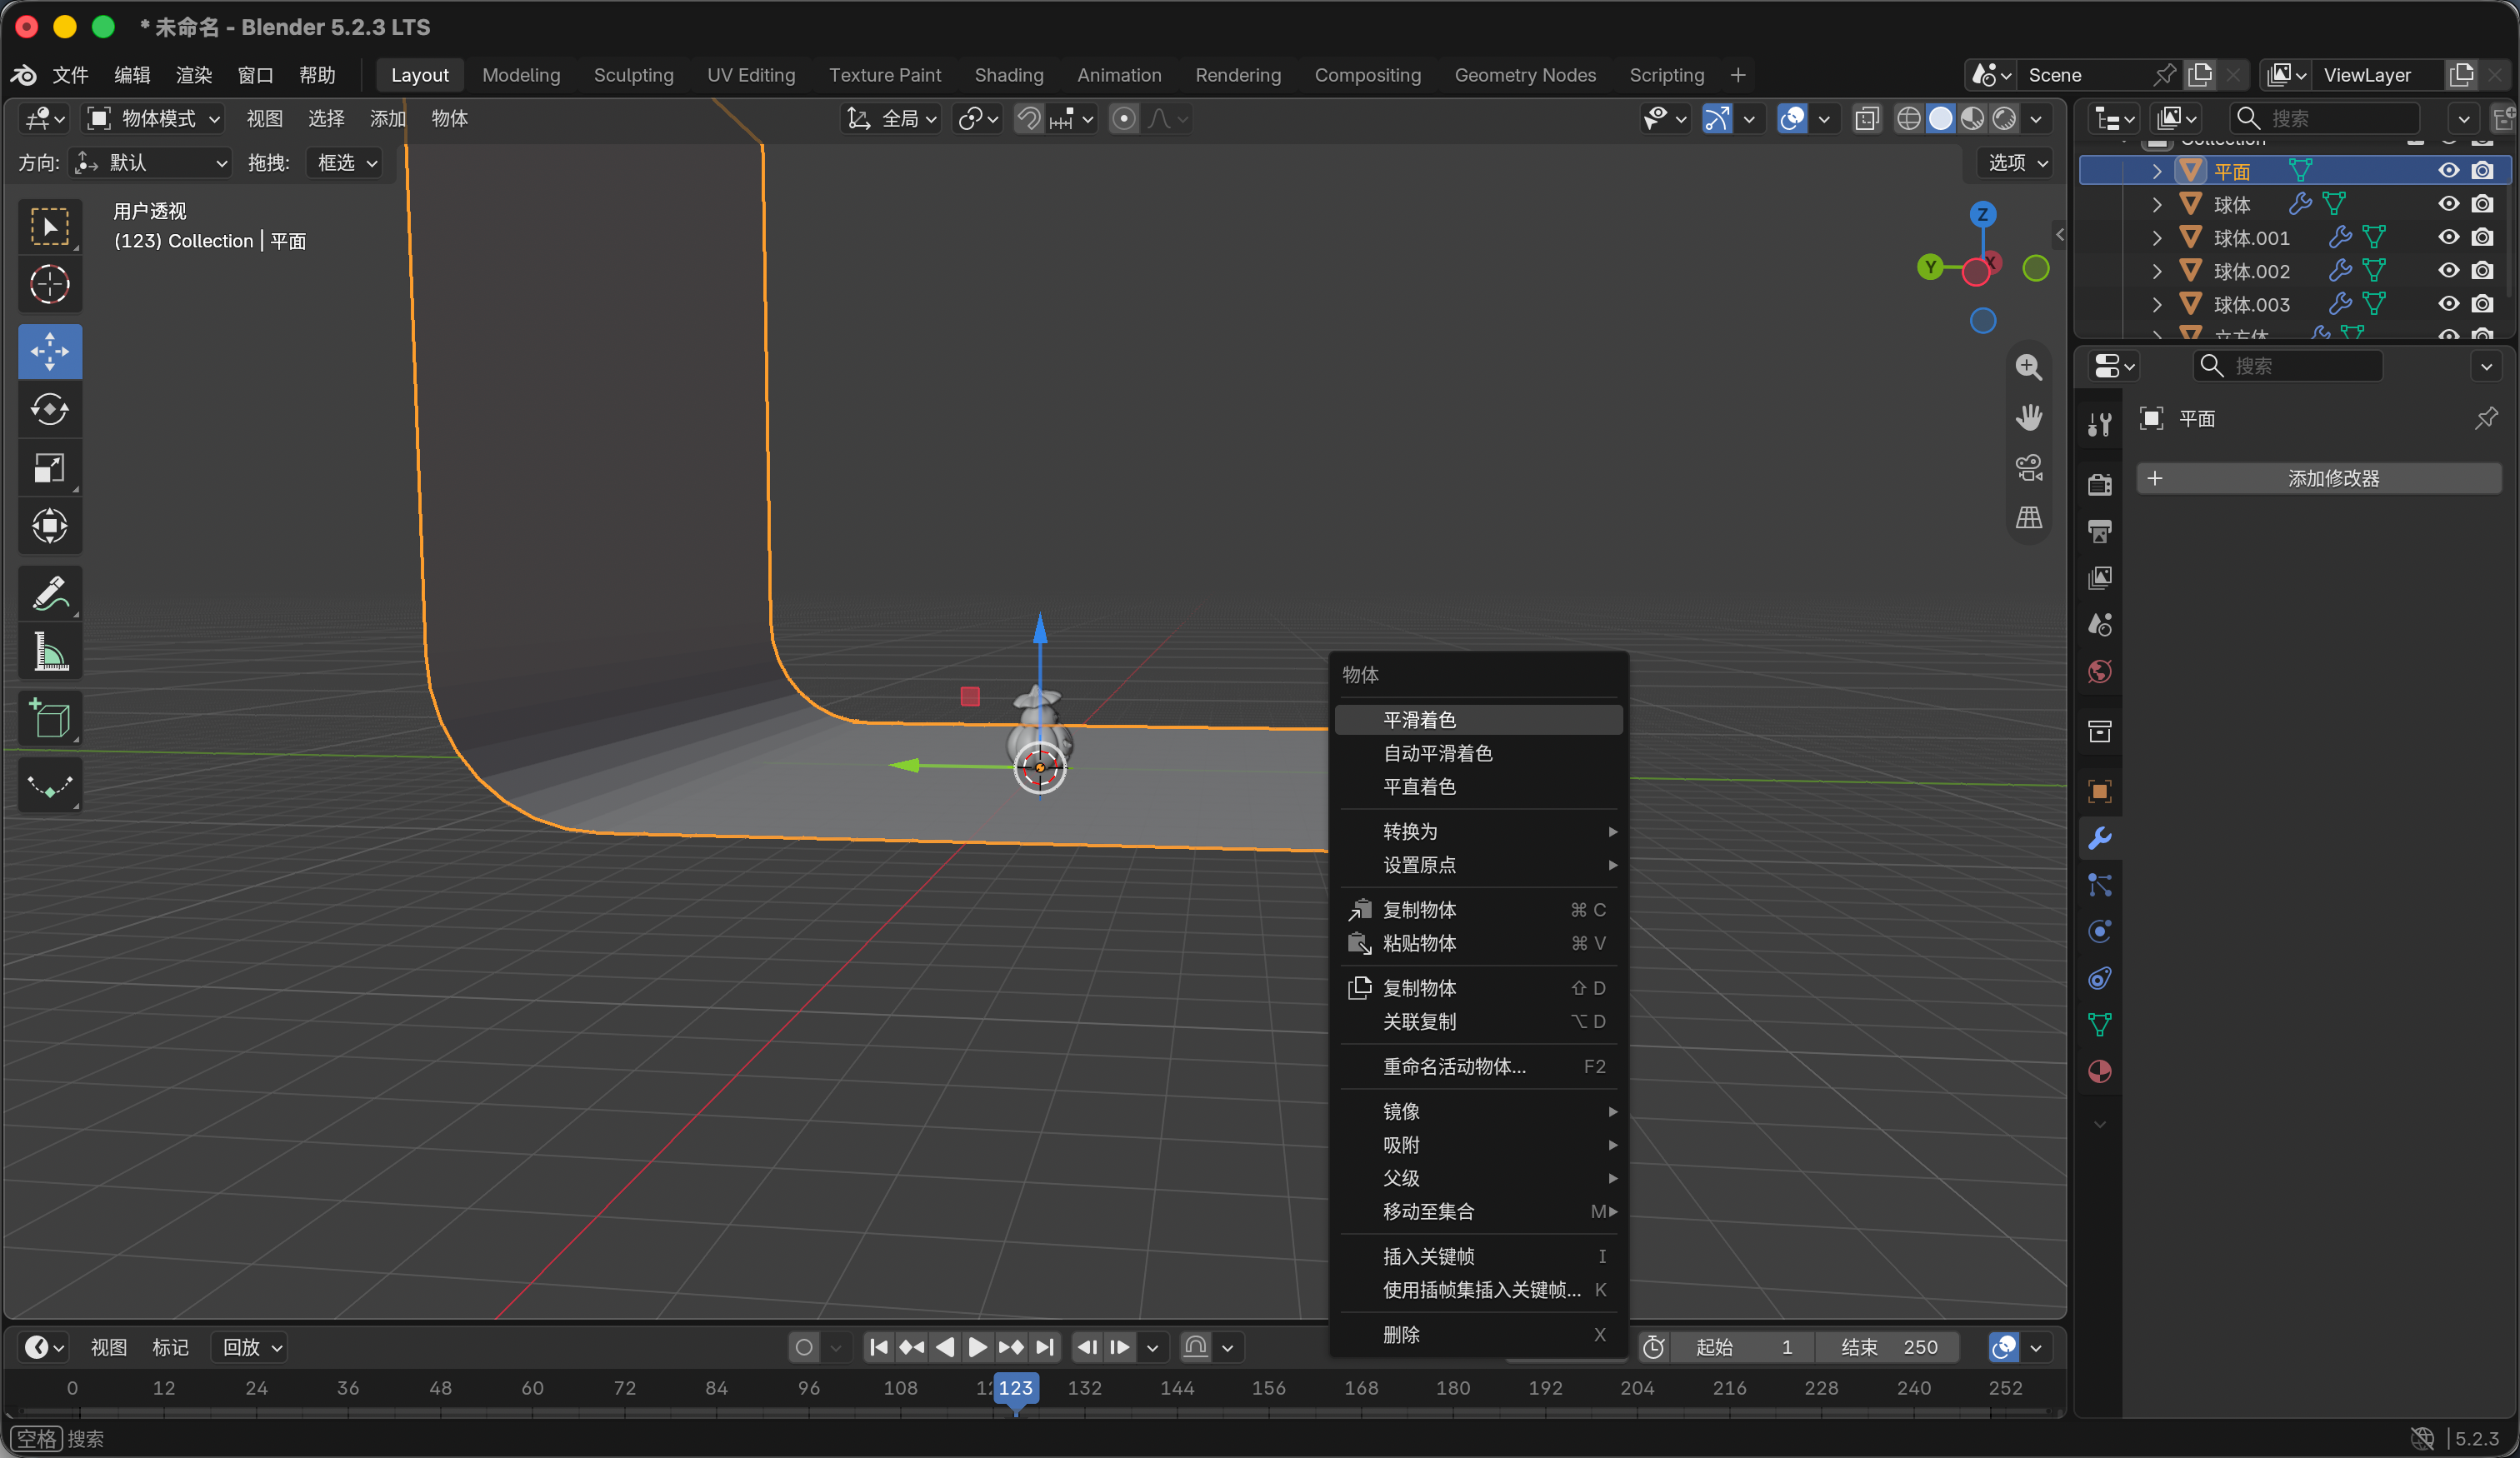Toggle proportional editing button

(x=1124, y=119)
